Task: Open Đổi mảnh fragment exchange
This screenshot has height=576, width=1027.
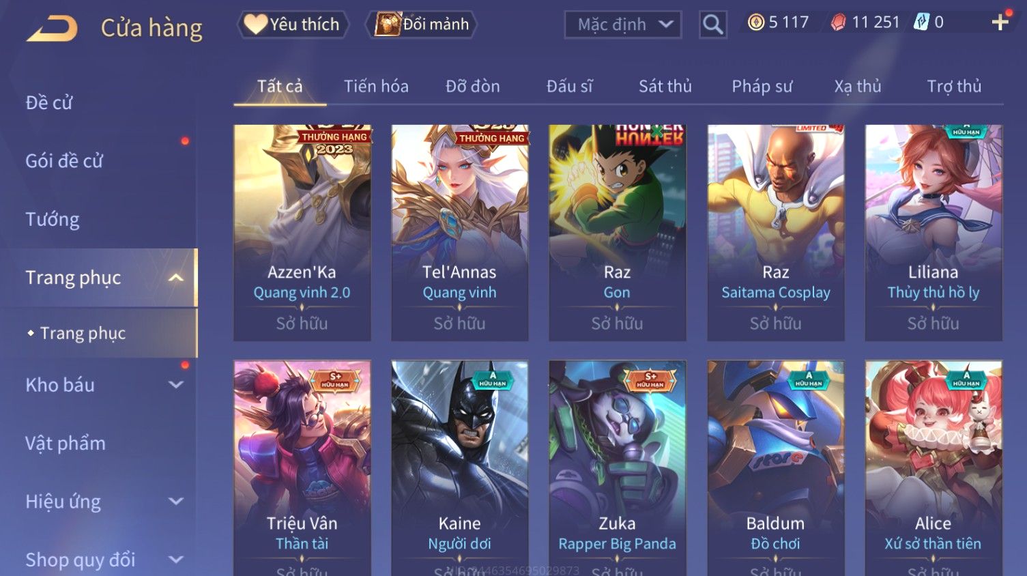Action: coord(421,25)
